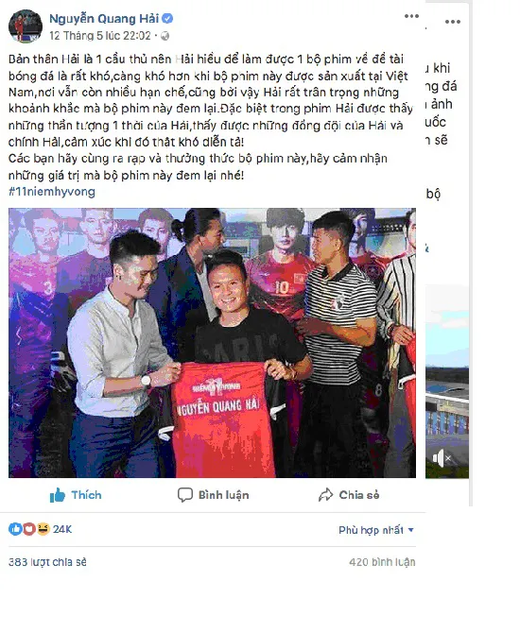520x633 pixels.
Task: Click the #11niemhyvong hashtag
Action: (x=52, y=192)
